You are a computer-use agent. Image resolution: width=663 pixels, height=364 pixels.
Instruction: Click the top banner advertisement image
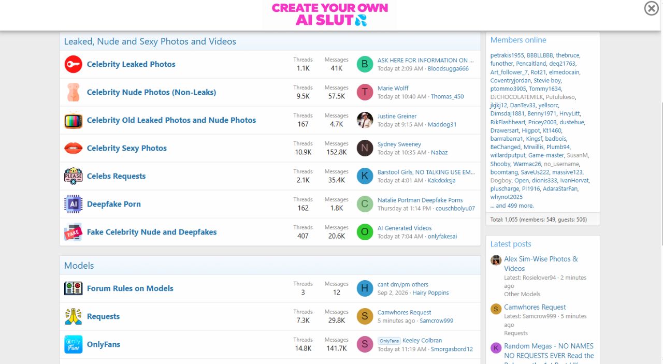point(329,14)
